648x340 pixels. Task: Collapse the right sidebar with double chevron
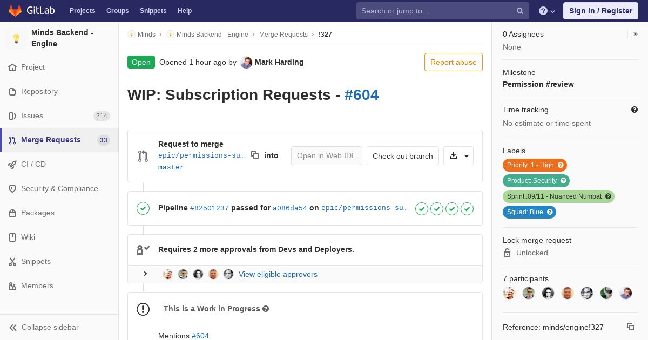(x=636, y=34)
